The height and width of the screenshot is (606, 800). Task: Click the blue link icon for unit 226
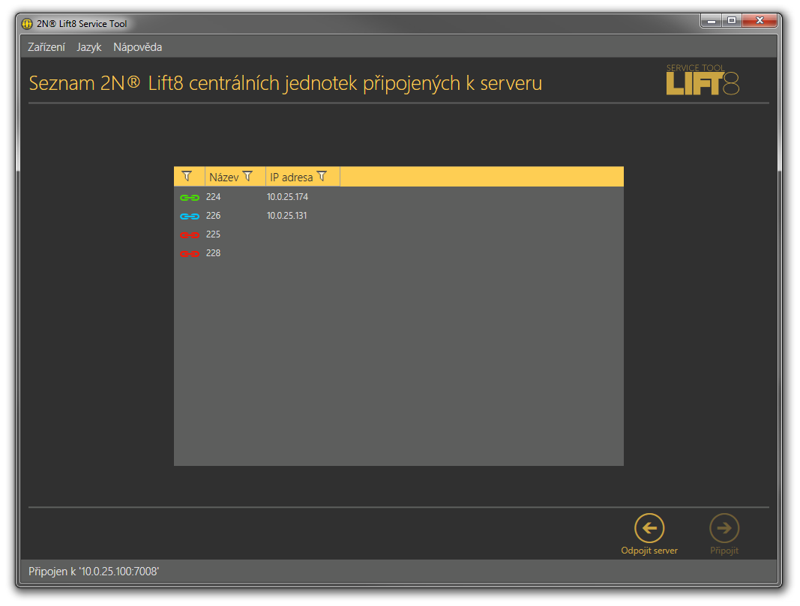tap(189, 216)
